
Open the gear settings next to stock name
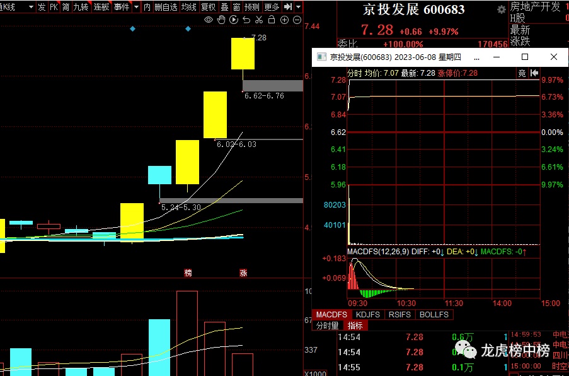point(501,10)
